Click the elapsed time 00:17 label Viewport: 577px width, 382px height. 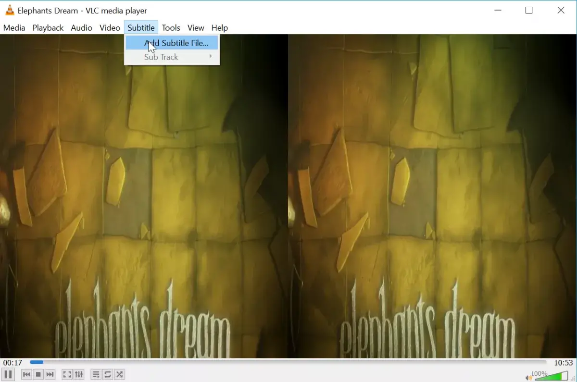(x=13, y=363)
